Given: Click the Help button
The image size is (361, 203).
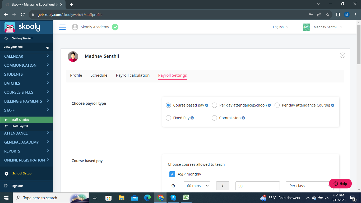Looking at the screenshot, I should tap(340, 183).
